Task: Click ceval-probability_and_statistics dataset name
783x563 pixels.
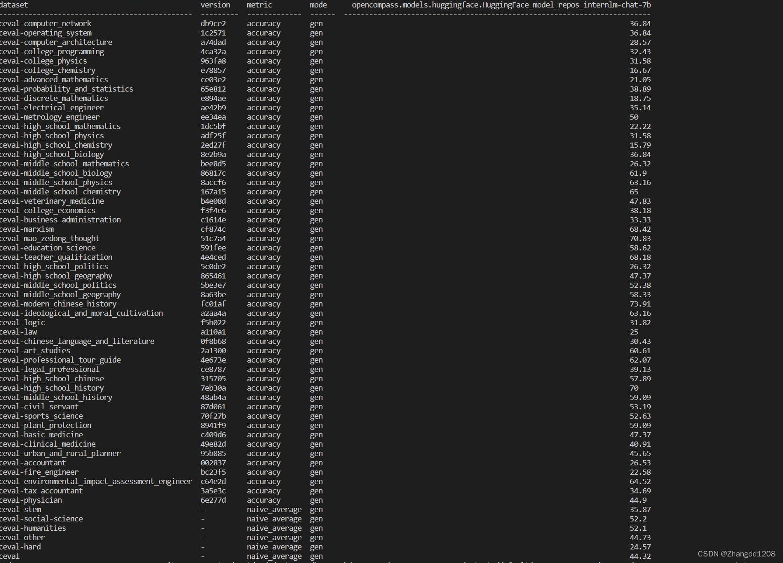Action: pos(67,89)
